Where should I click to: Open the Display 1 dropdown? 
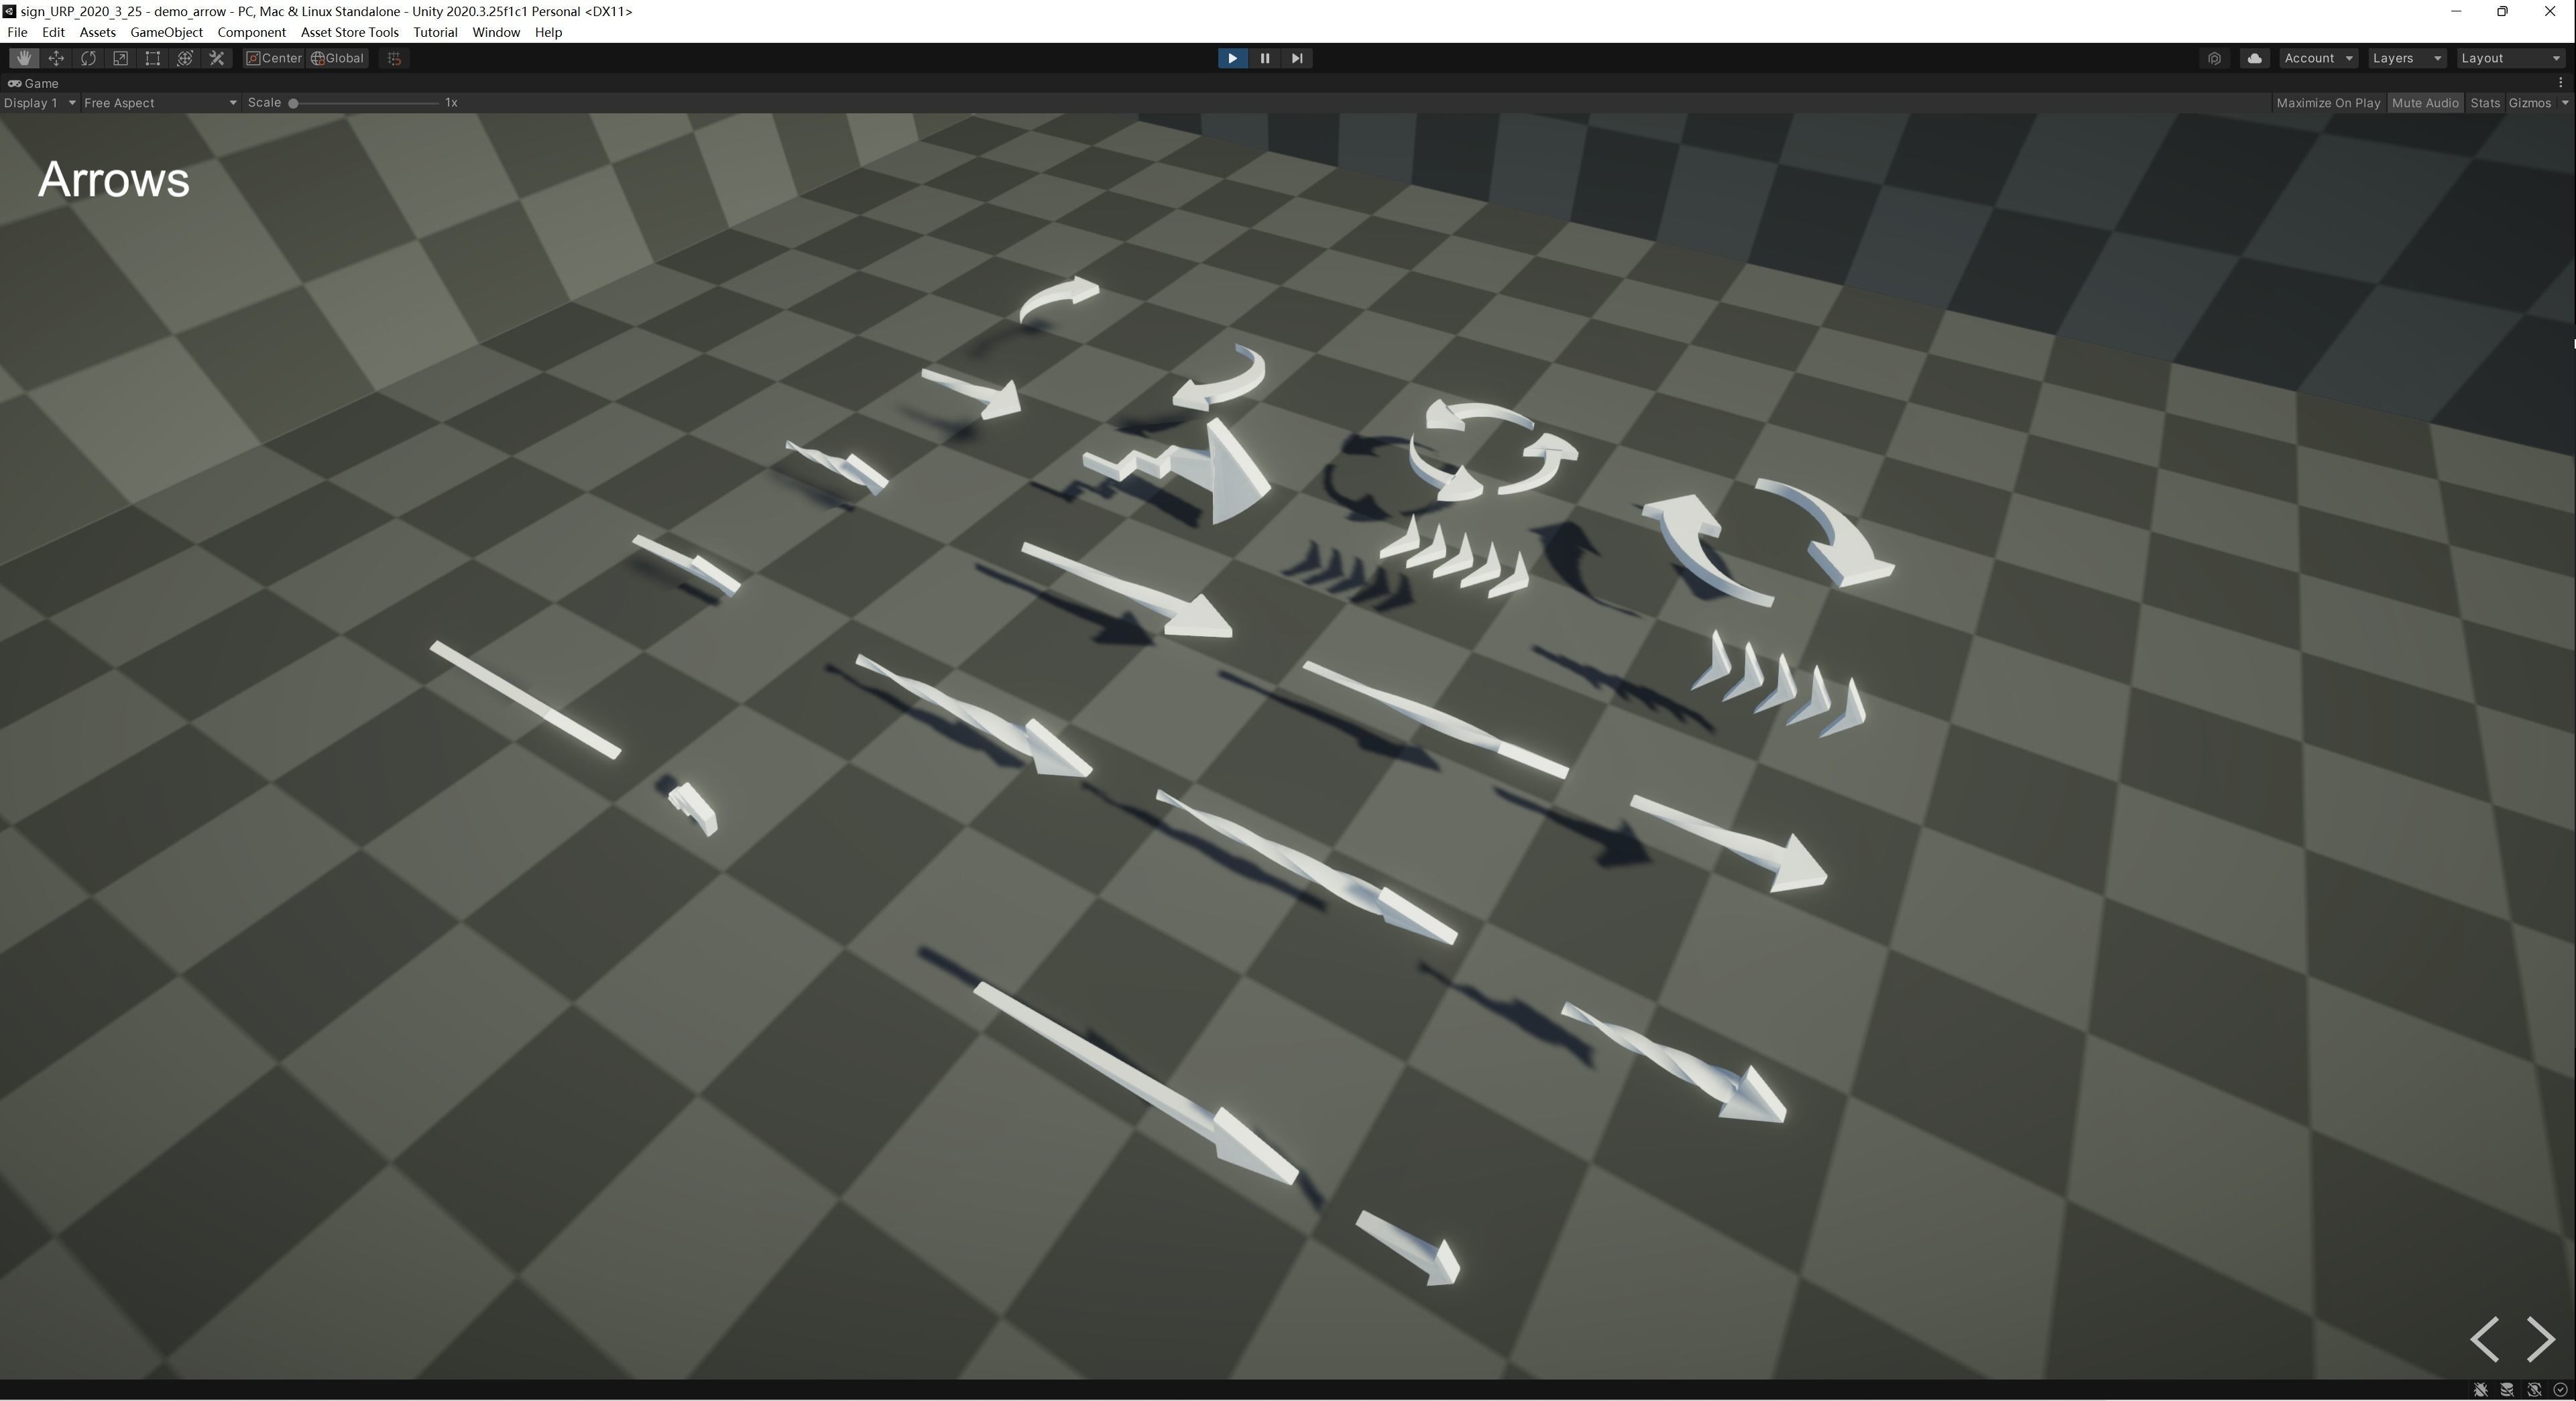(40, 103)
